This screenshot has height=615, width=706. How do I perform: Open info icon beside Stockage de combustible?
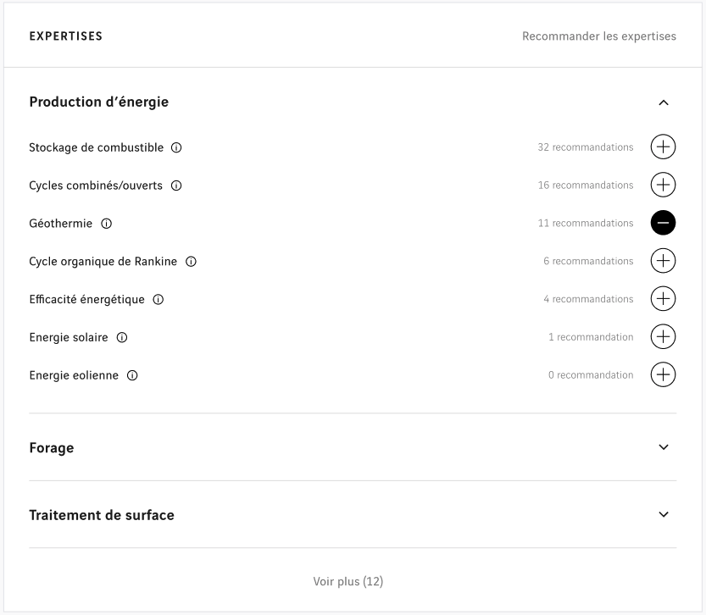[176, 147]
